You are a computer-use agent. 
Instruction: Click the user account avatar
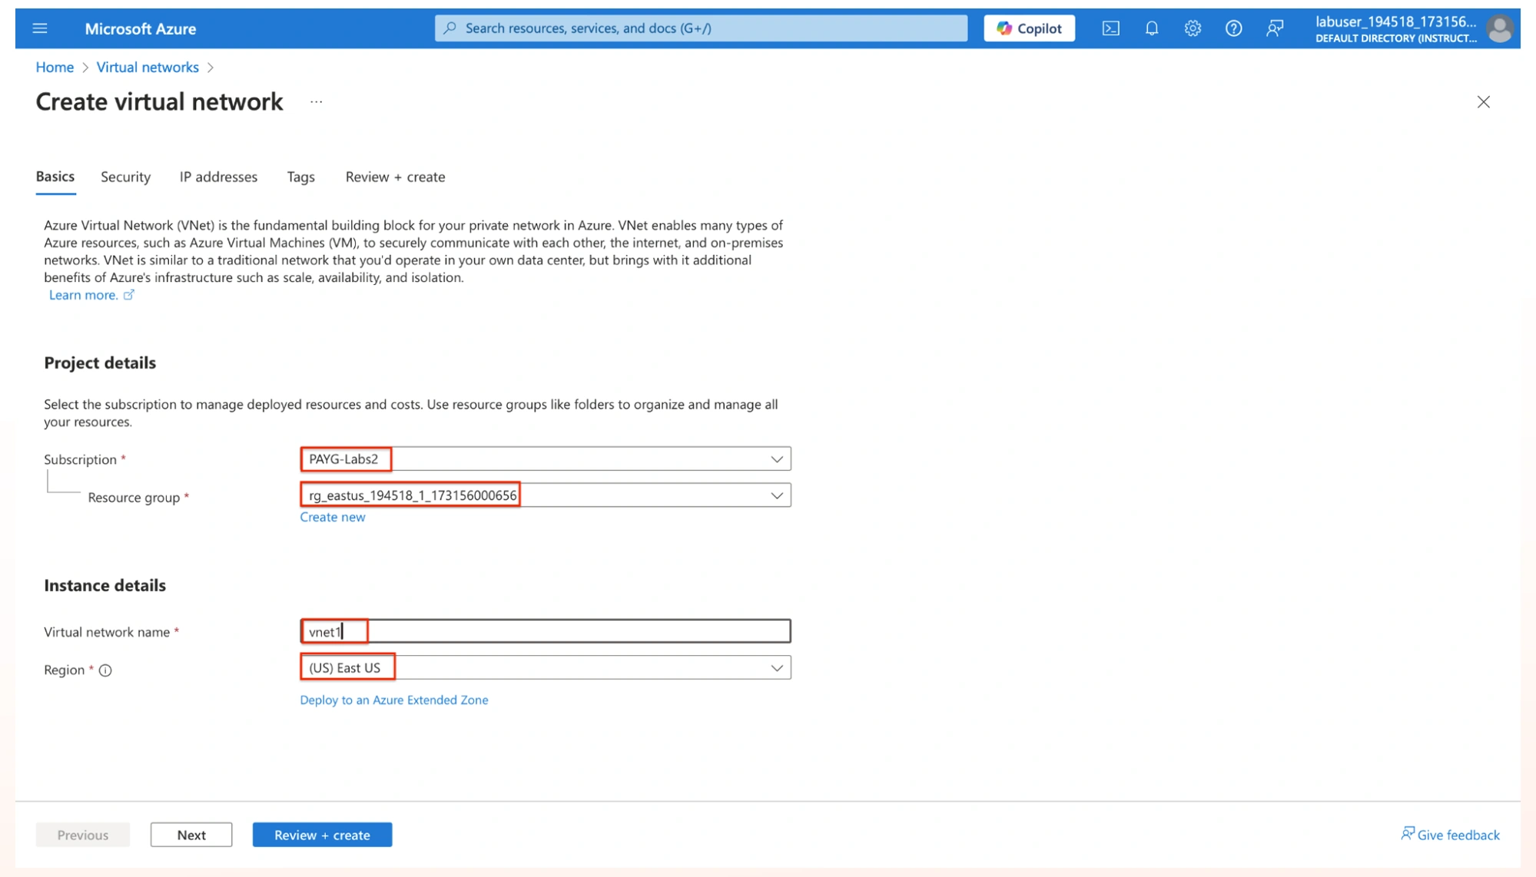pyautogui.click(x=1499, y=28)
